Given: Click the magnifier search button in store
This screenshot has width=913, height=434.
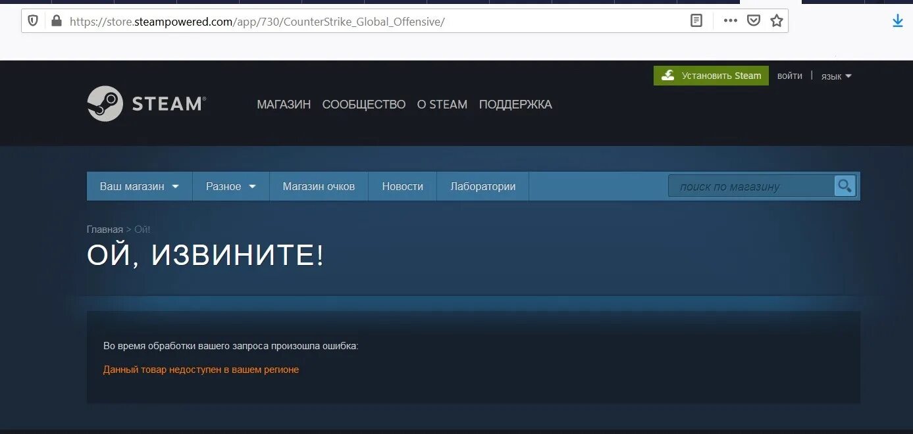Looking at the screenshot, I should [845, 186].
